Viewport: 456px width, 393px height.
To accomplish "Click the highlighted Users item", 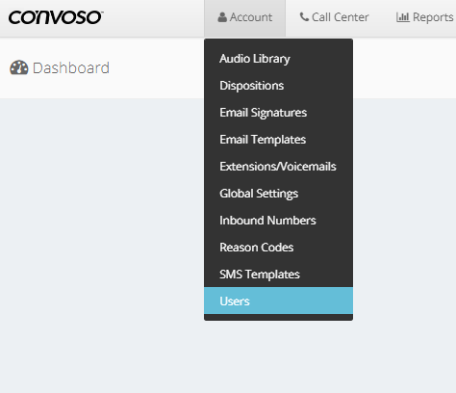I will 278,301.
